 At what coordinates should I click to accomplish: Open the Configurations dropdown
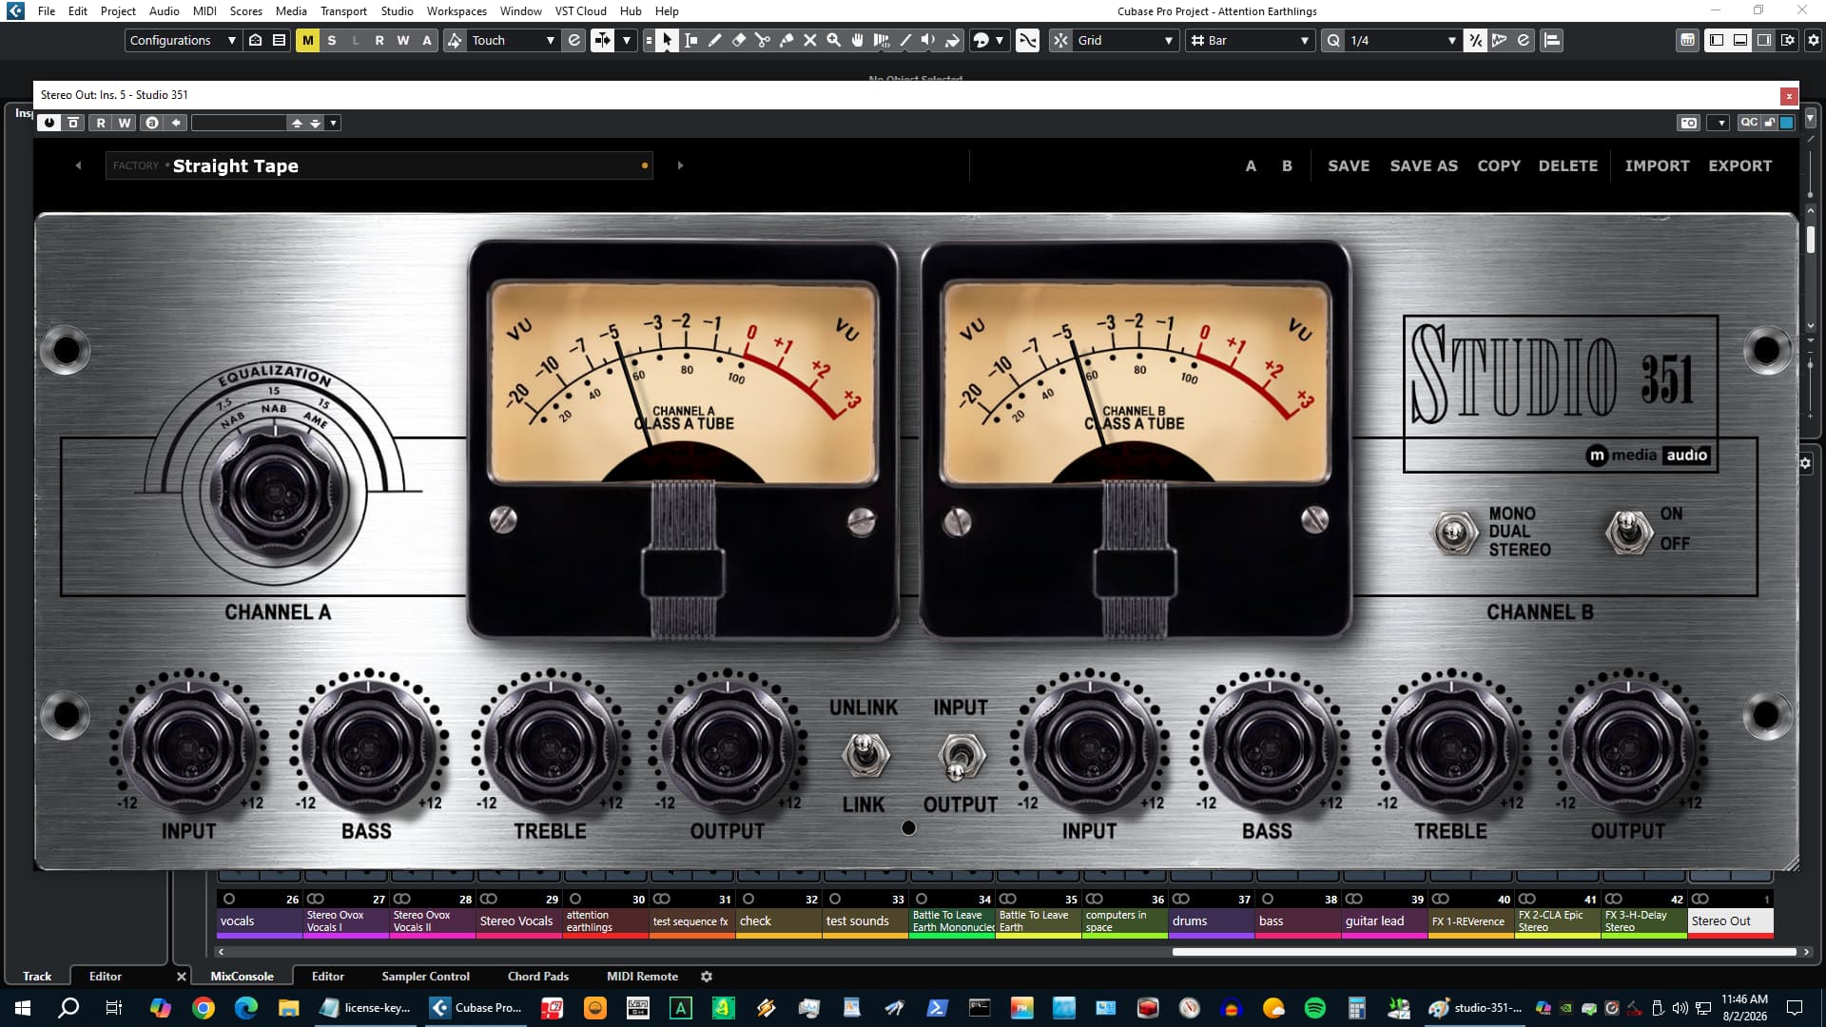point(182,40)
